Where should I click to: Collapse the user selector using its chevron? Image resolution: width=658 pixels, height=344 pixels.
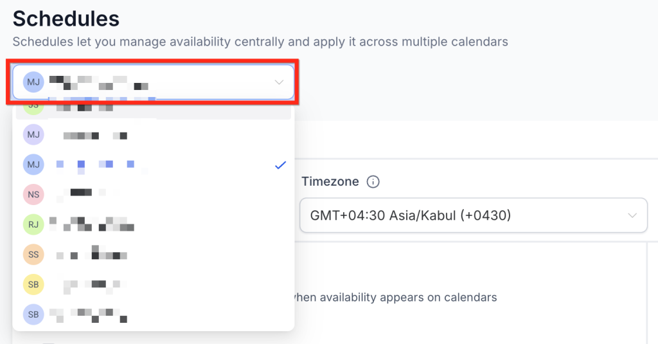click(279, 82)
